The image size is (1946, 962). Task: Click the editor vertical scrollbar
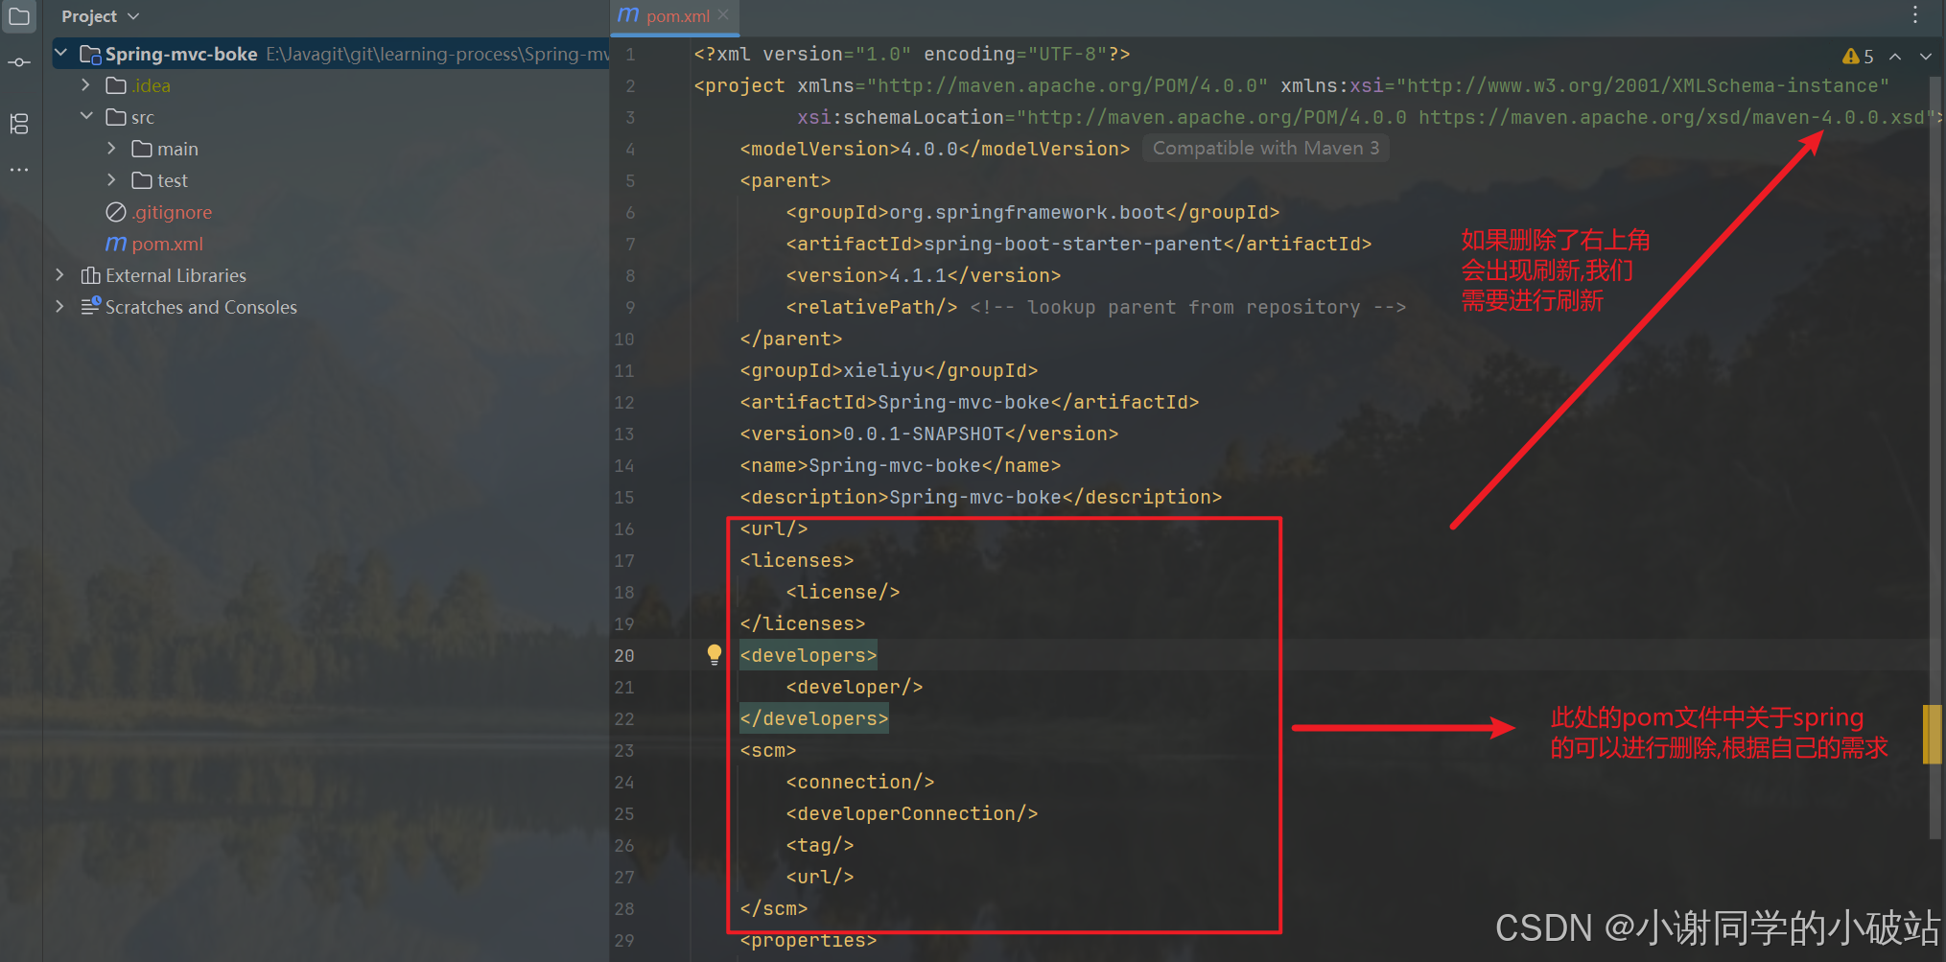(1934, 456)
